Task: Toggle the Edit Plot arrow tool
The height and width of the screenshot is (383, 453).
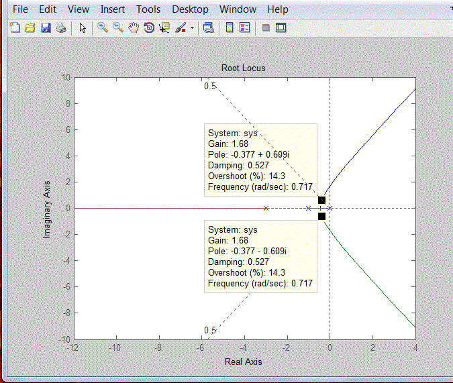Action: pos(83,28)
